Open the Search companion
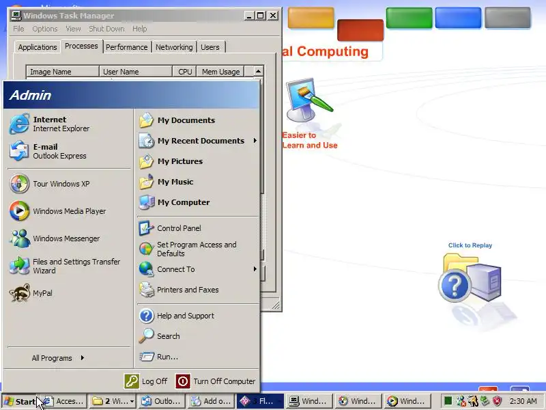 pyautogui.click(x=198, y=336)
